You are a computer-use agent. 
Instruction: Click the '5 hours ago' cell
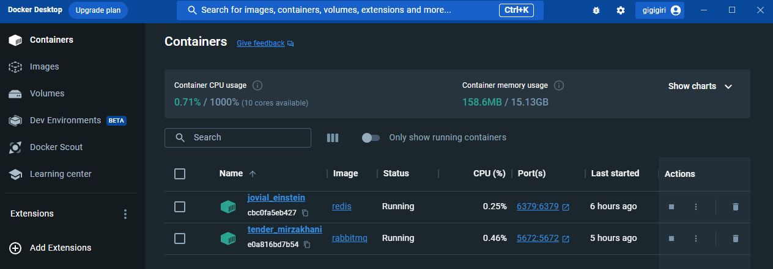click(613, 238)
